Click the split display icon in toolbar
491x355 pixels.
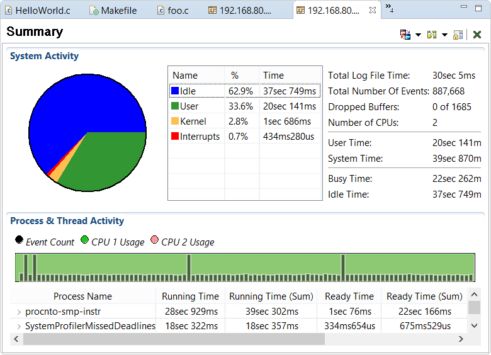click(x=432, y=35)
